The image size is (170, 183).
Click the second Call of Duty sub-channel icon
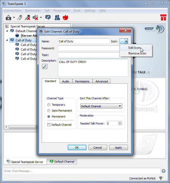click(x=17, y=49)
